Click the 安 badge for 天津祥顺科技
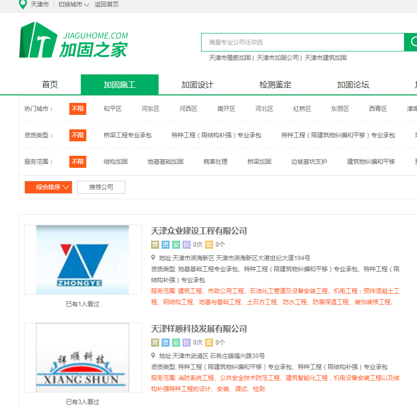 (176, 343)
